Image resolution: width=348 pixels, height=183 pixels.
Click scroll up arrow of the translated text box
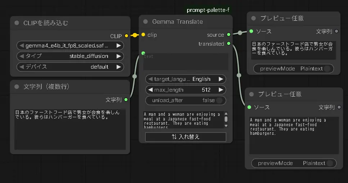(226, 114)
